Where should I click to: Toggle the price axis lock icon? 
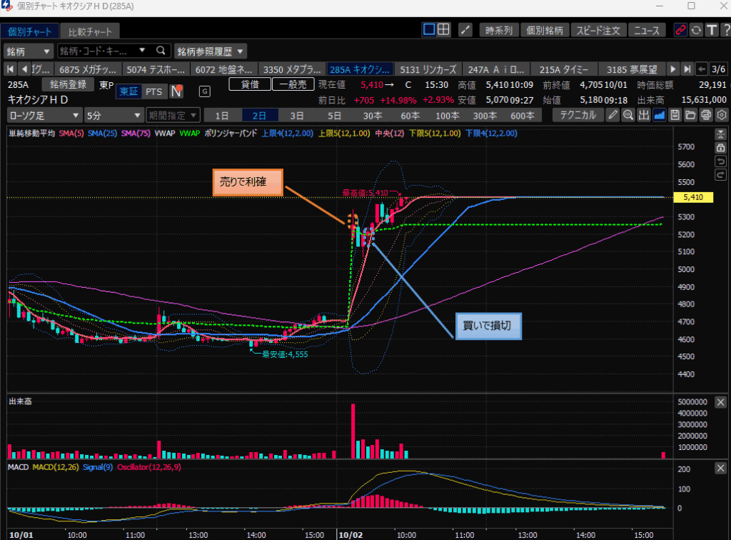[x=720, y=147]
